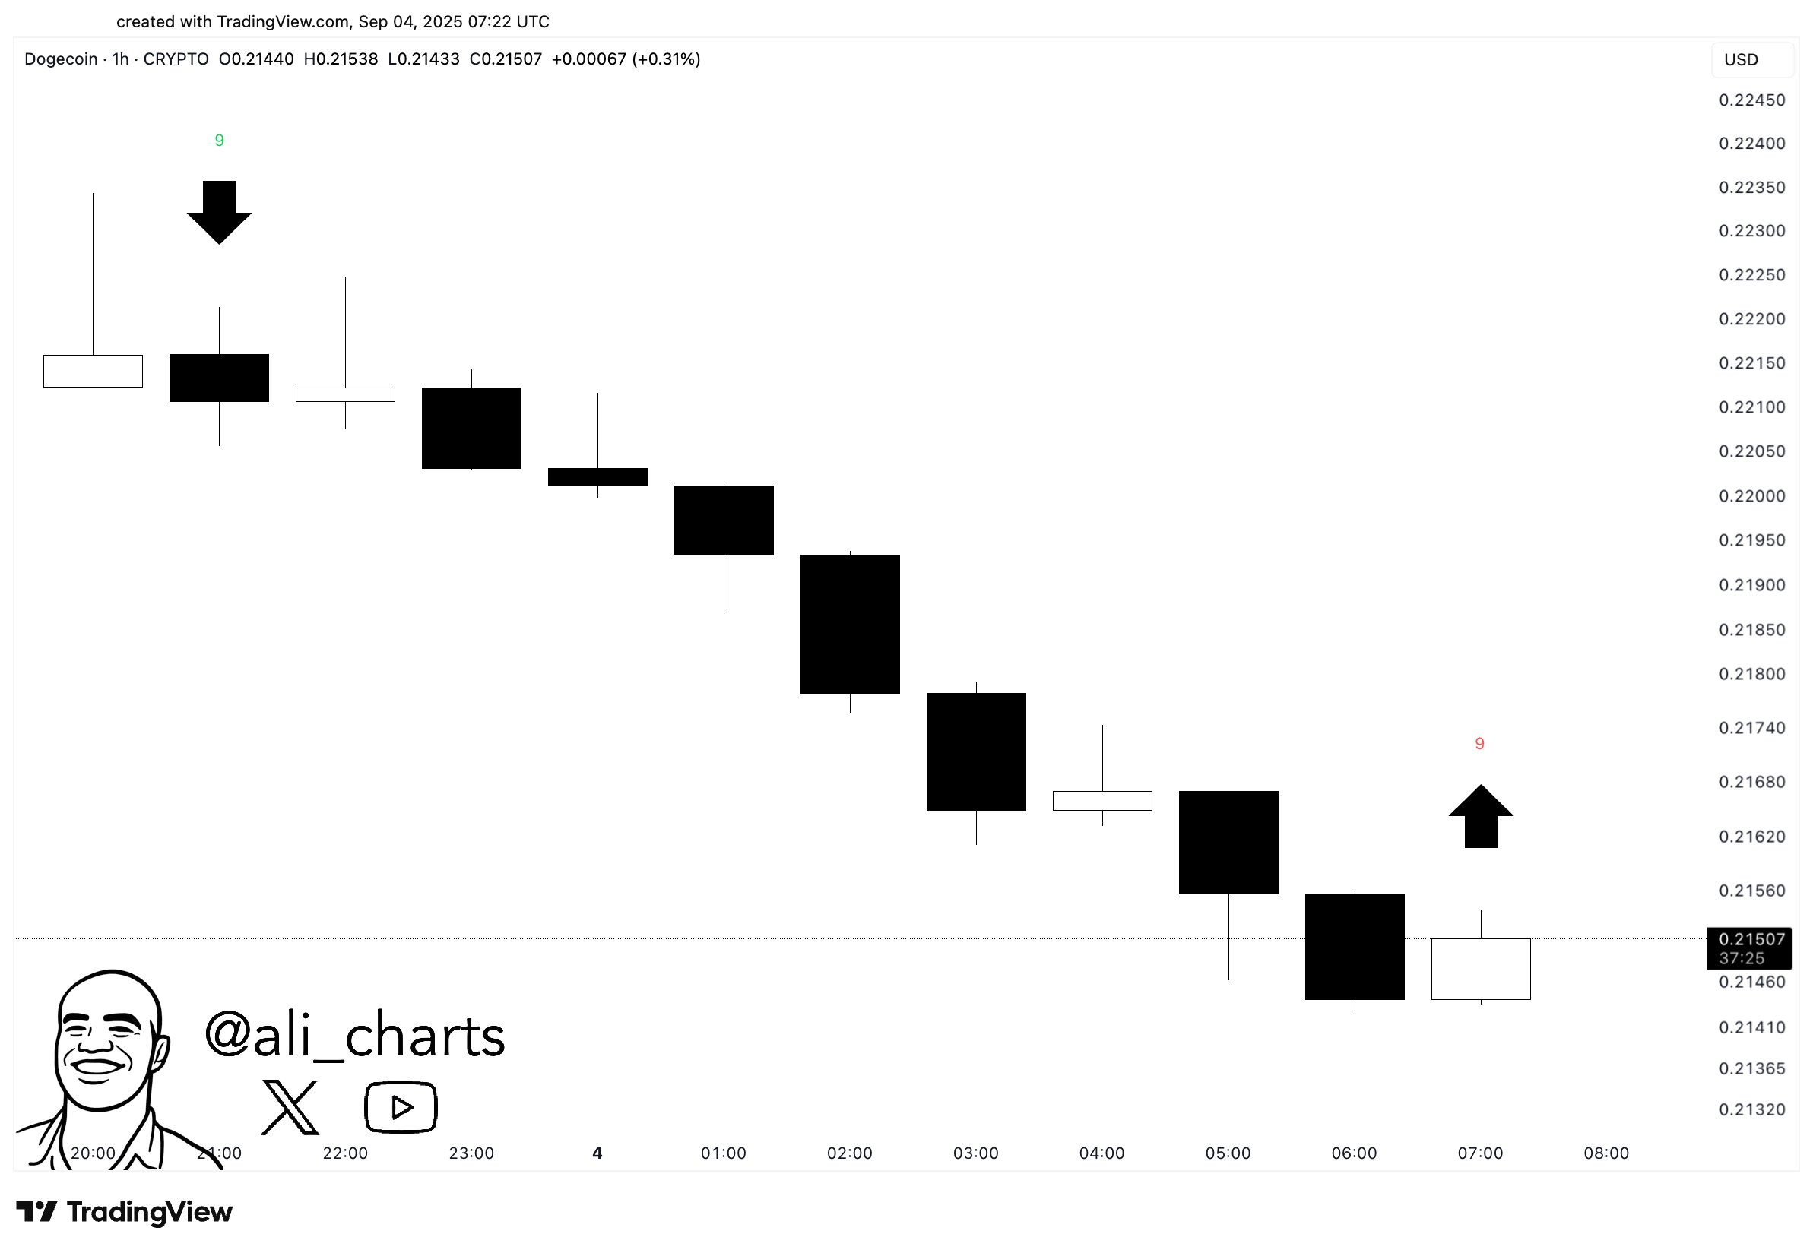
Task: Click the white candle at 07:00
Action: (x=1480, y=969)
